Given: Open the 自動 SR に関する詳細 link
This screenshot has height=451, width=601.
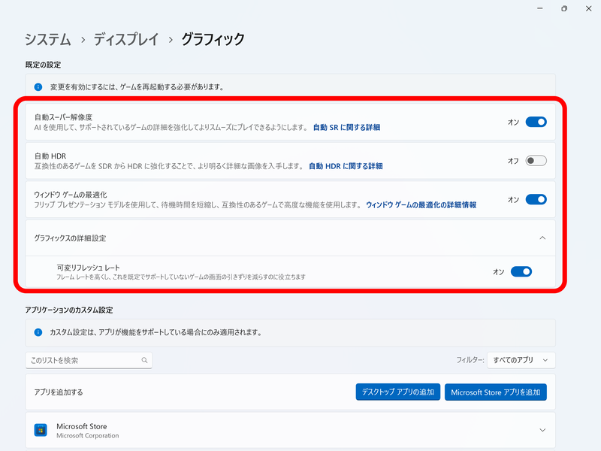Looking at the screenshot, I should tap(346, 128).
